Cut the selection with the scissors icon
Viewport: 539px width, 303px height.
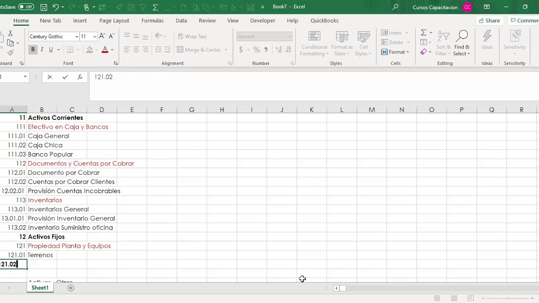(x=10, y=33)
